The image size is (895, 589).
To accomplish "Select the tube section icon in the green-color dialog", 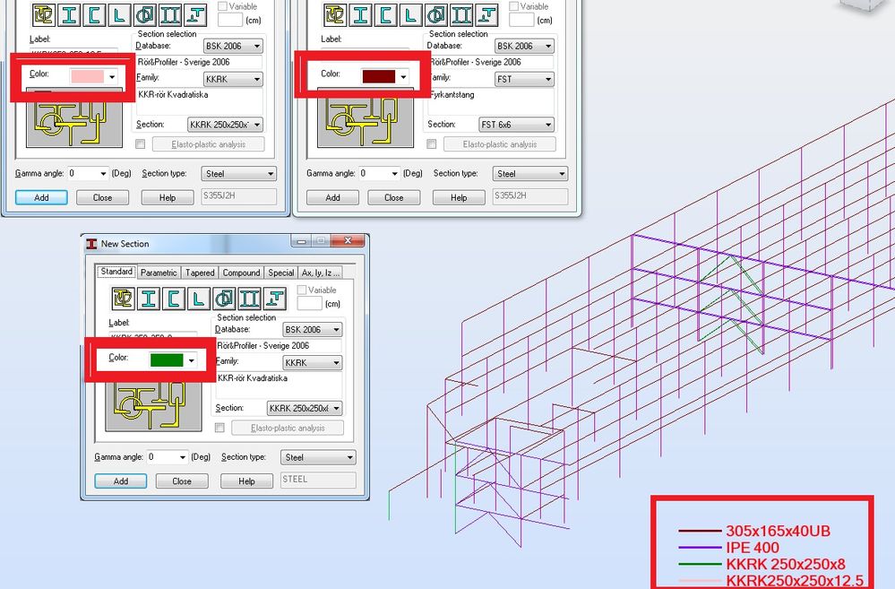I will click(x=224, y=299).
